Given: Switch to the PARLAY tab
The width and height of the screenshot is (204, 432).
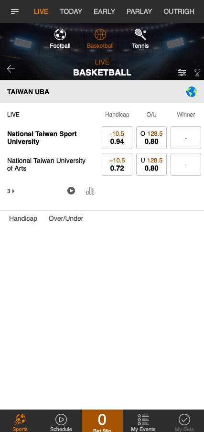Looking at the screenshot, I should tap(140, 11).
